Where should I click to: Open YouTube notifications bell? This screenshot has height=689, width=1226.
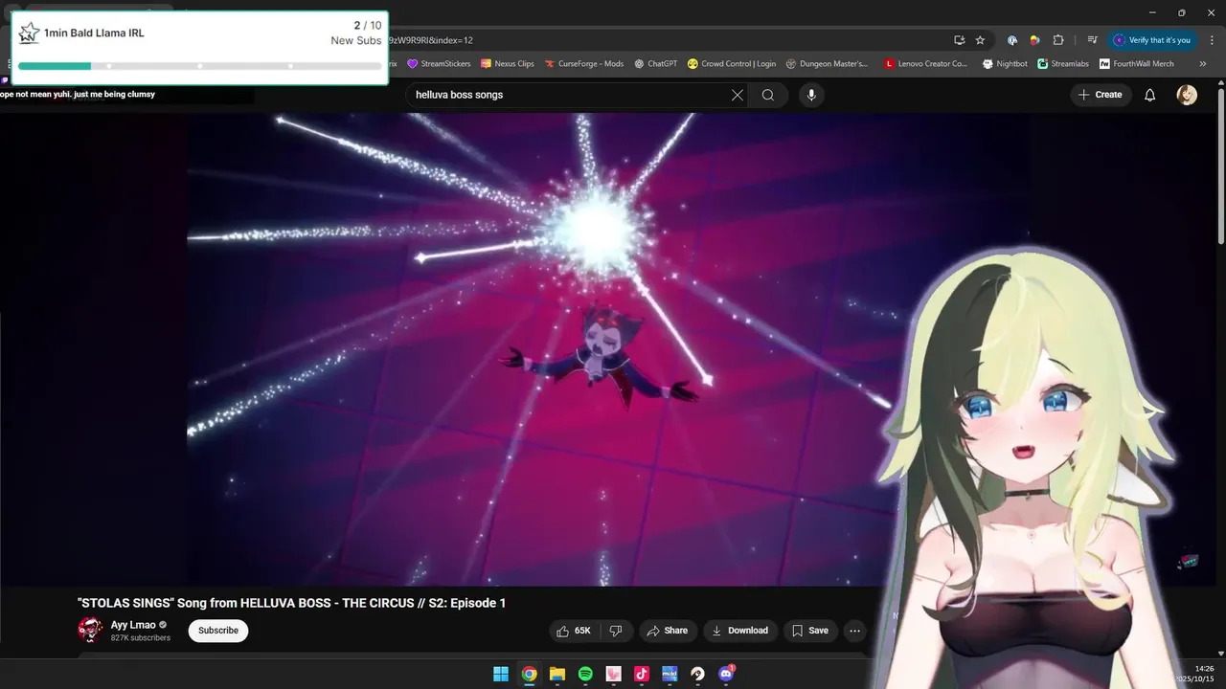1150,95
